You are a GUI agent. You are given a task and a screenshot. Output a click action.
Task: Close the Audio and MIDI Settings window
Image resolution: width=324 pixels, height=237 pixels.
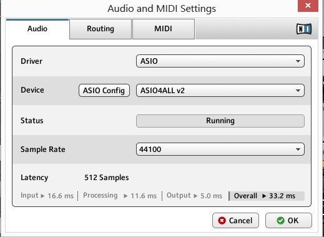308,6
